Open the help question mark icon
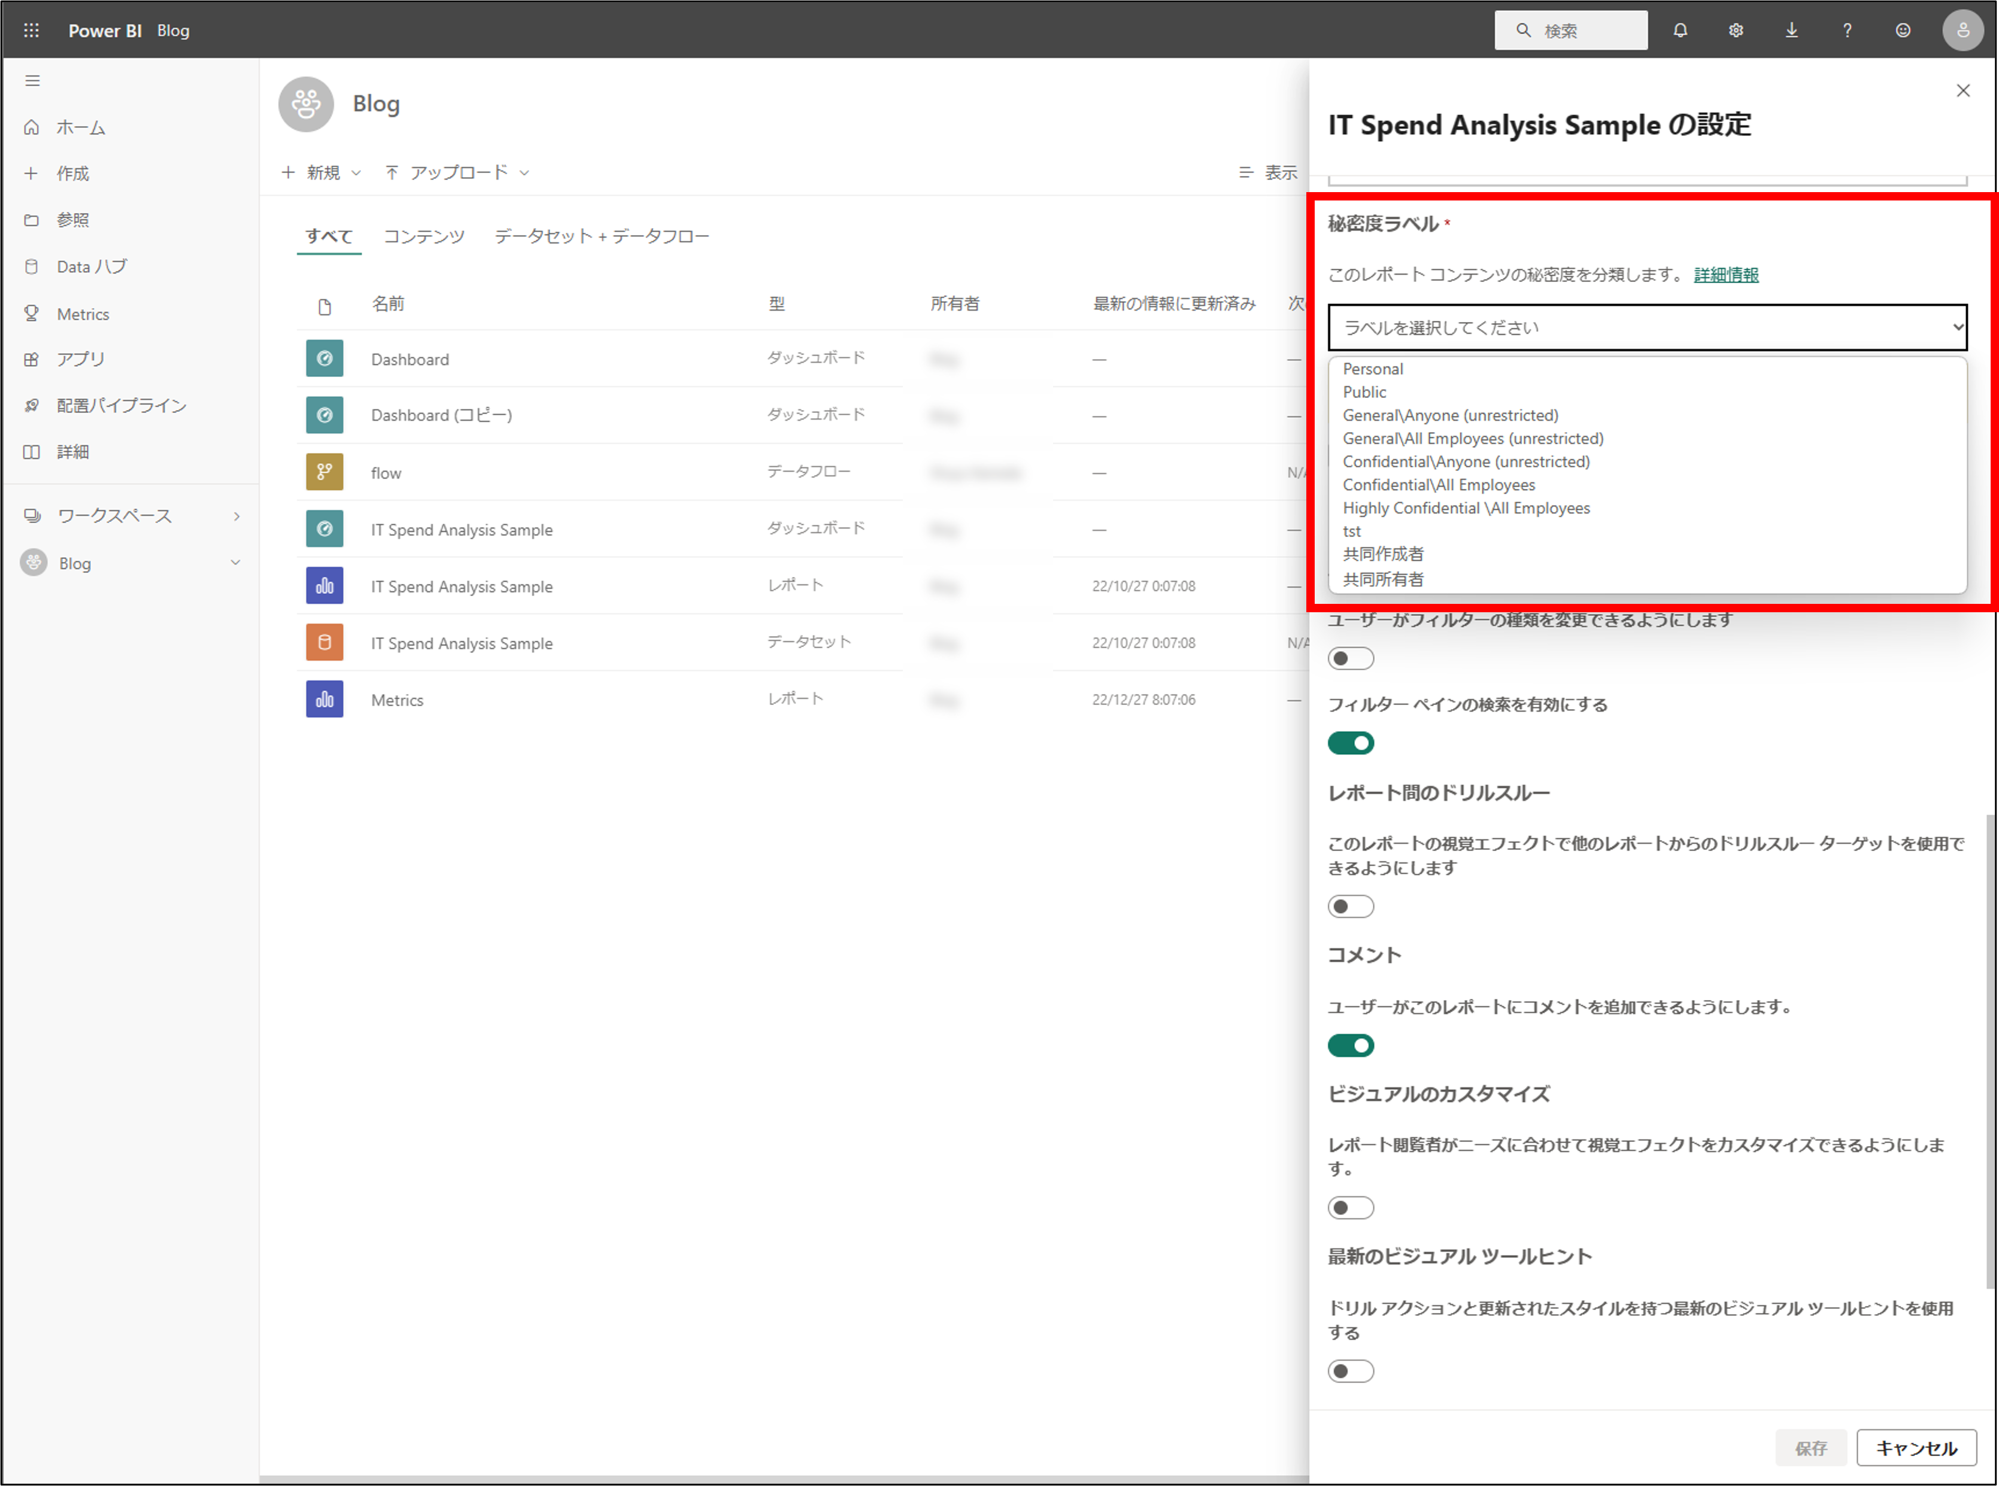Image resolution: width=1999 pixels, height=1486 pixels. 1847,31
